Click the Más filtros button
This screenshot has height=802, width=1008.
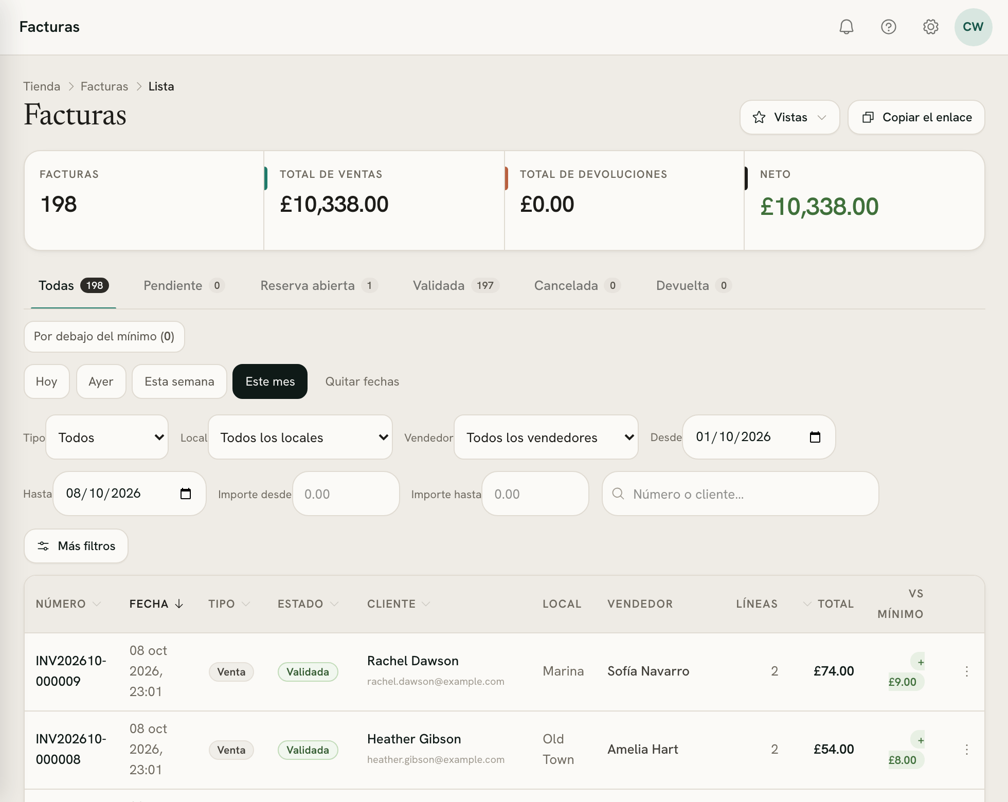[x=76, y=546]
